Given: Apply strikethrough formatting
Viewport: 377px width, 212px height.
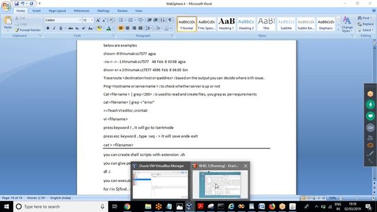Looking at the screenshot, I should tap(71, 28).
